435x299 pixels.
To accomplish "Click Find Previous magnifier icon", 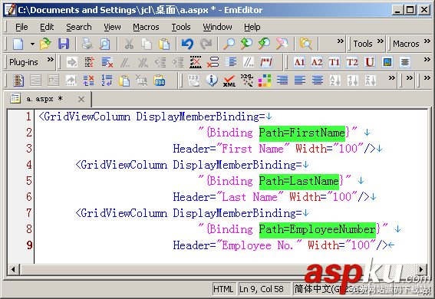I will pyautogui.click(x=265, y=44).
